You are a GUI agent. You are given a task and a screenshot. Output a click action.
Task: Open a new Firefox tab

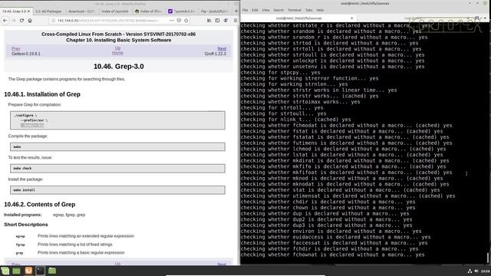pyautogui.click(x=236, y=11)
